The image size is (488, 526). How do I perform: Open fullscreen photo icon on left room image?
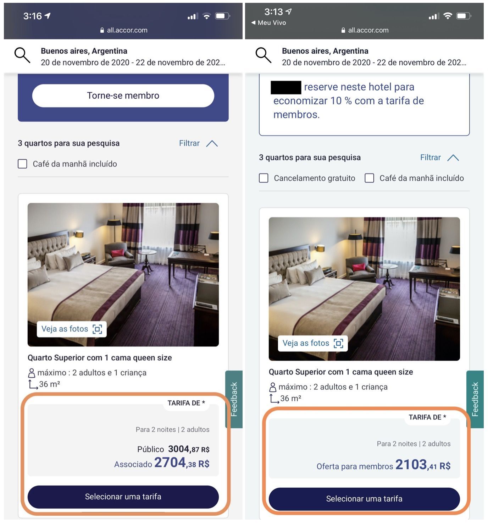[x=97, y=329]
